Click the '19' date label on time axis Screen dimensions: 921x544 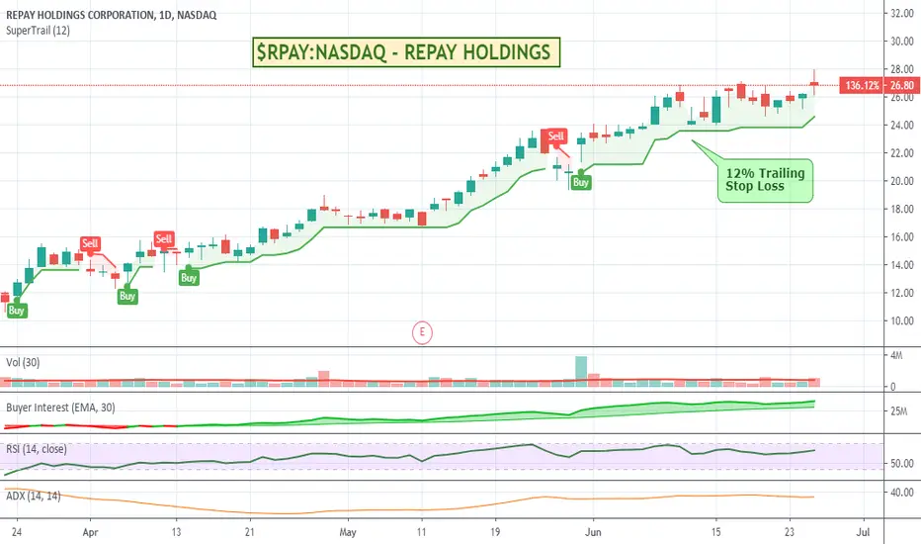click(x=495, y=532)
